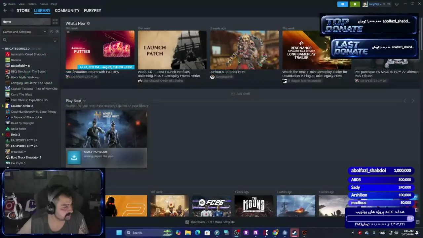This screenshot has width=423, height=238.
Task: Open Microsoft Store on taskbar
Action: pos(207,233)
